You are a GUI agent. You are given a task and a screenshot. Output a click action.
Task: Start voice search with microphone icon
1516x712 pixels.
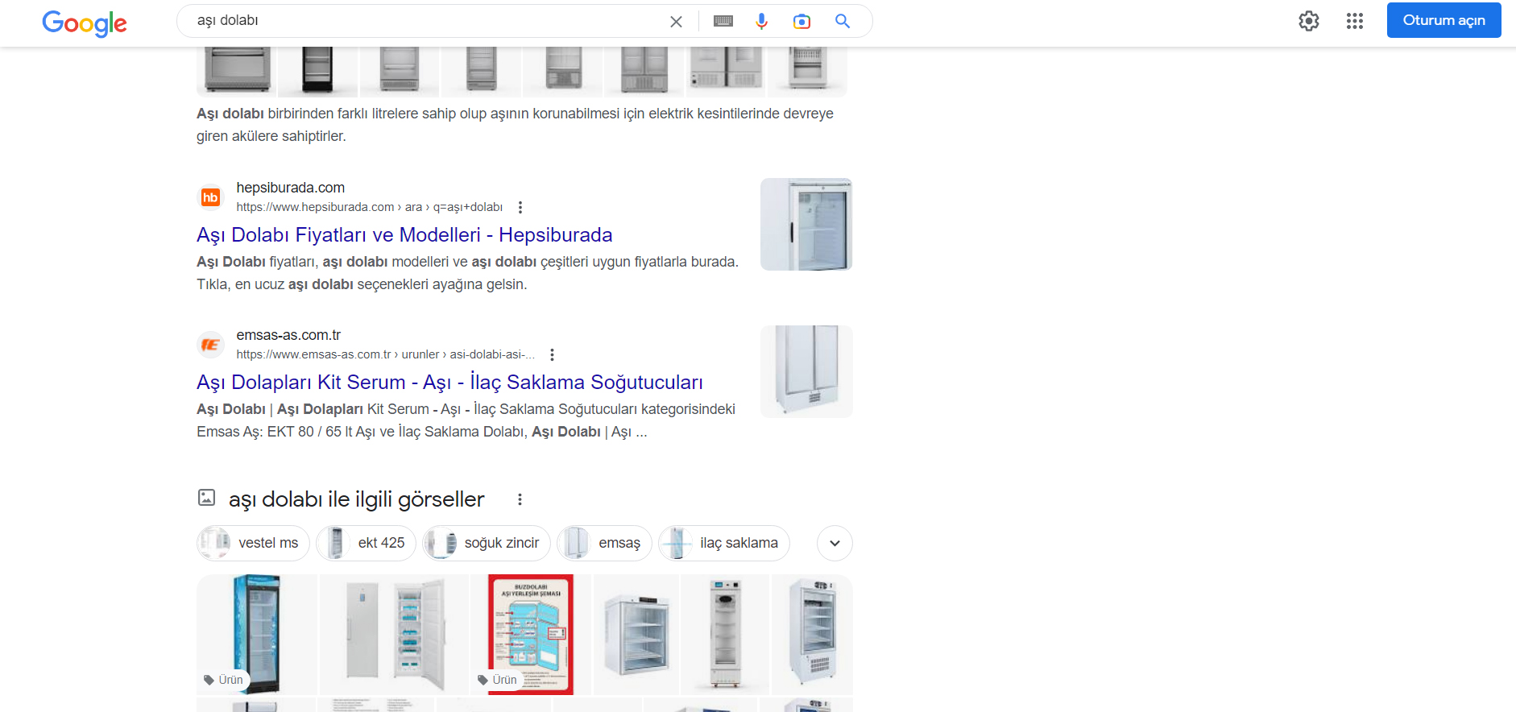(761, 21)
